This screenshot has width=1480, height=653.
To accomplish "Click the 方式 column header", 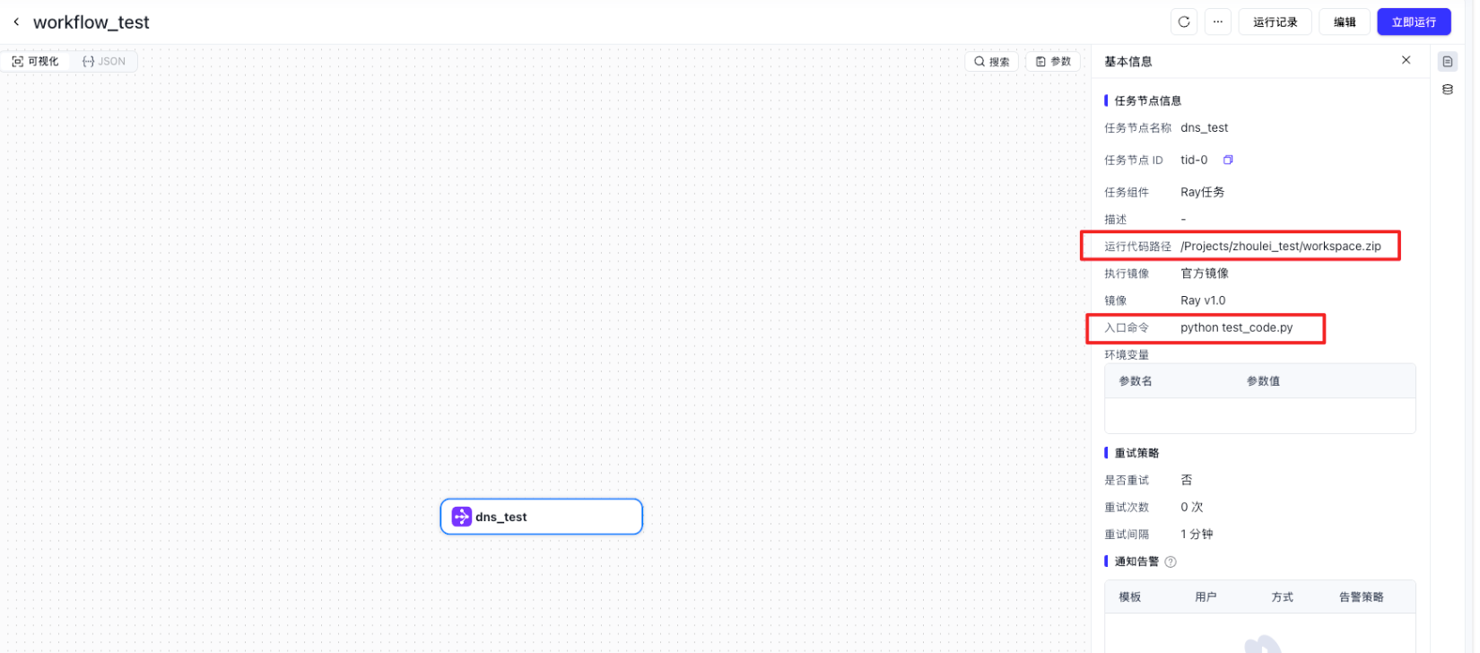I will coord(1283,597).
